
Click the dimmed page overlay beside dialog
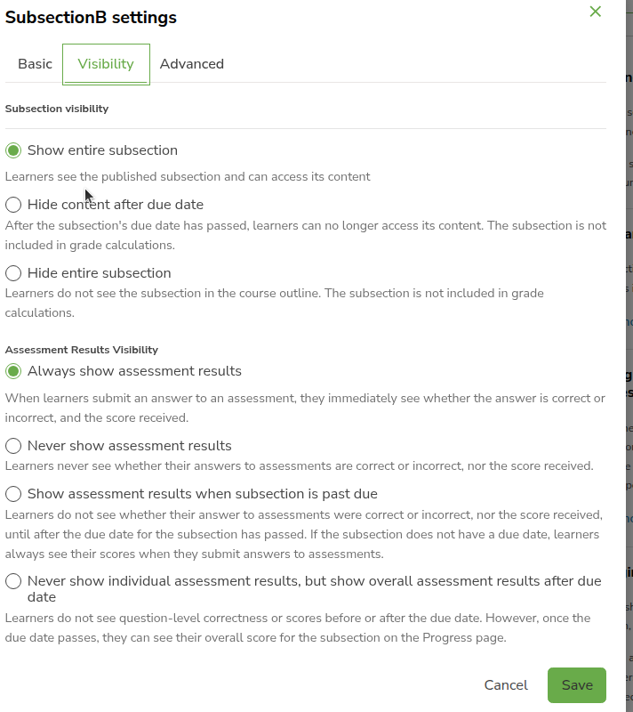pyautogui.click(x=629, y=356)
